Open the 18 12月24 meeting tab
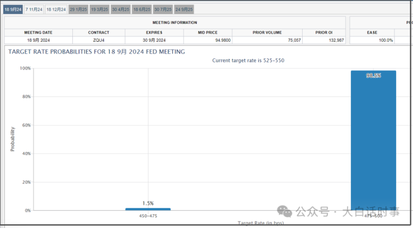This screenshot has width=413, height=228. tap(56, 9)
